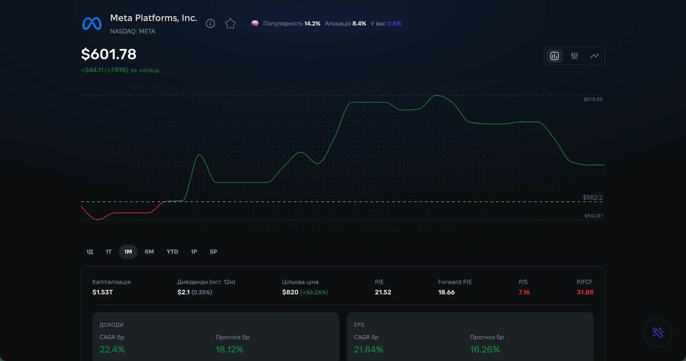This screenshot has width=686, height=361.
Task: Click the dividends $2.1 (0.35%) value
Action: [194, 292]
